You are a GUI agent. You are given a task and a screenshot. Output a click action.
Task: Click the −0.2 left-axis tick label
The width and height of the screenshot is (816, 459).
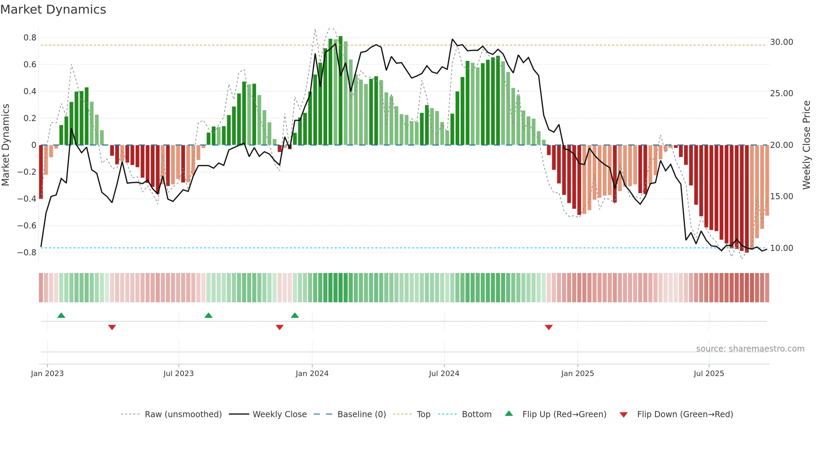(27, 172)
